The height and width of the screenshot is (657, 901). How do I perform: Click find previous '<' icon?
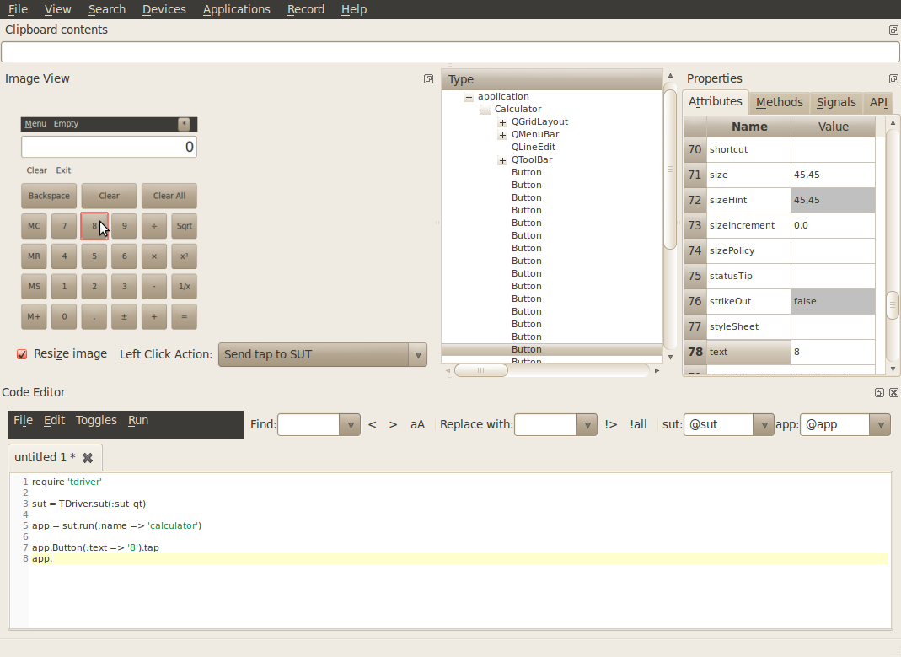point(373,424)
